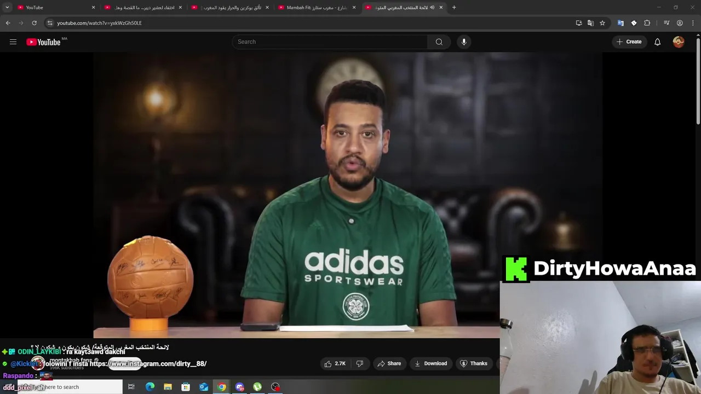This screenshot has height=394, width=701.
Task: Open a new browser tab
Action: point(454,8)
